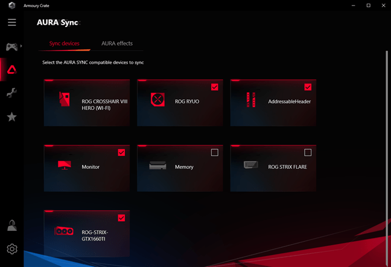Click the Monitor device icon
The width and height of the screenshot is (391, 267).
pos(65,165)
